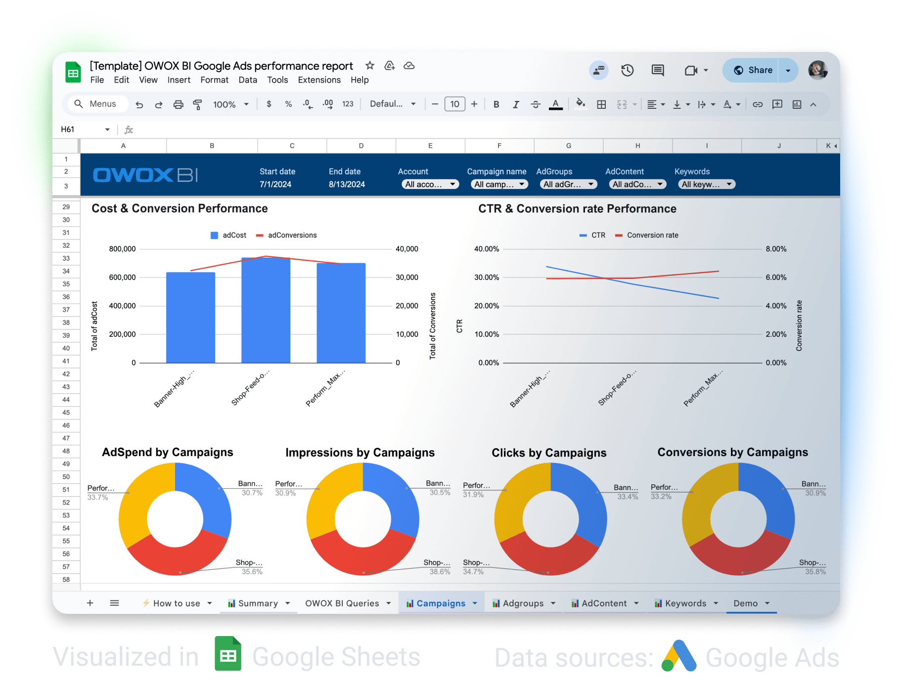Open the Extensions menu
The height and width of the screenshot is (687, 900).
point(319,80)
